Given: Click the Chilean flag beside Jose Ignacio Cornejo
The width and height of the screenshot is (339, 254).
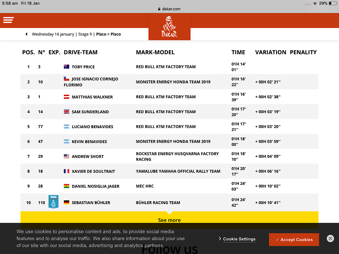Looking at the screenshot, I should (66, 79).
